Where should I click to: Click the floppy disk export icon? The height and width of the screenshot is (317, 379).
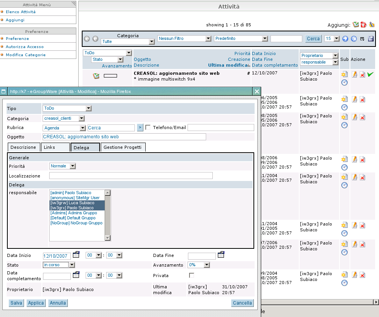[x=371, y=39]
